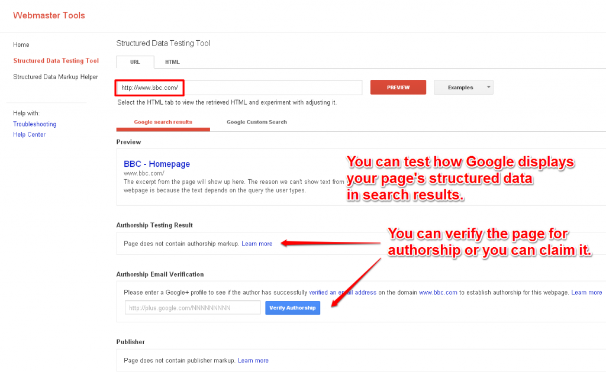
Task: Click 'Page does not contain authorship markup' text
Action: (181, 244)
